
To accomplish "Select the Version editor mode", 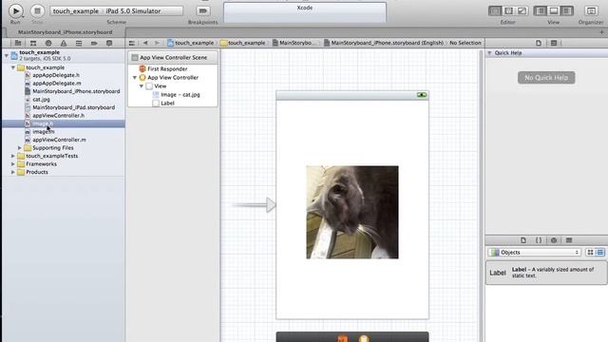I will 522,10.
